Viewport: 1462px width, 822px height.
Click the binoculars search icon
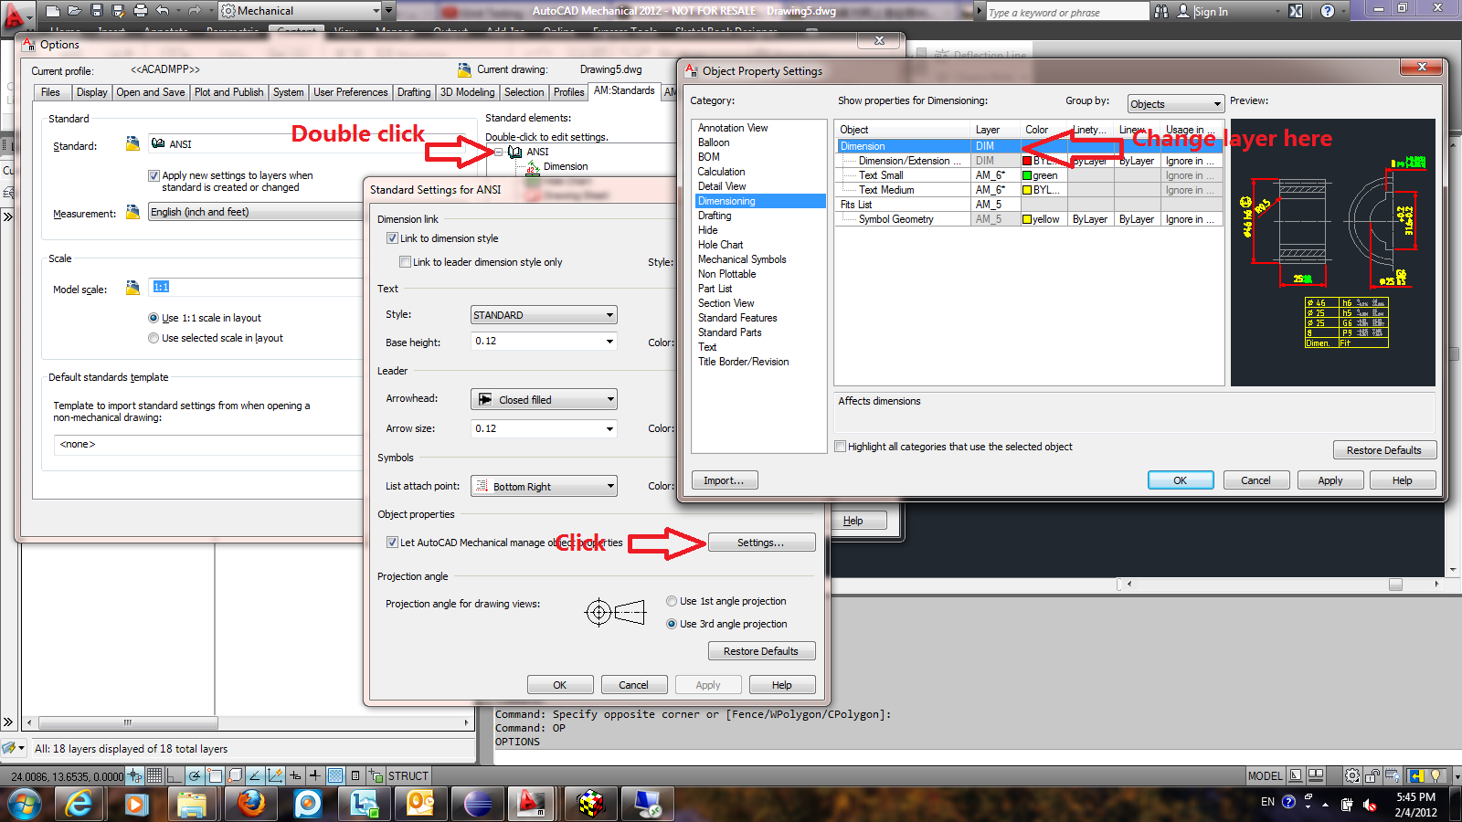(x=1161, y=11)
